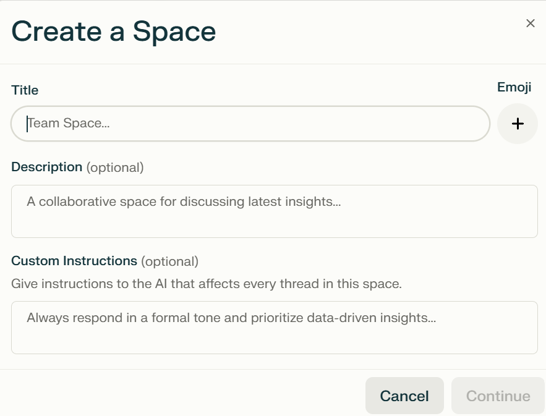
Task: Close the Create a Space dialog
Action: [531, 23]
